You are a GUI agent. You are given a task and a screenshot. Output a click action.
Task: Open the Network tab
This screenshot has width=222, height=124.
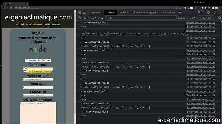tap(123, 12)
